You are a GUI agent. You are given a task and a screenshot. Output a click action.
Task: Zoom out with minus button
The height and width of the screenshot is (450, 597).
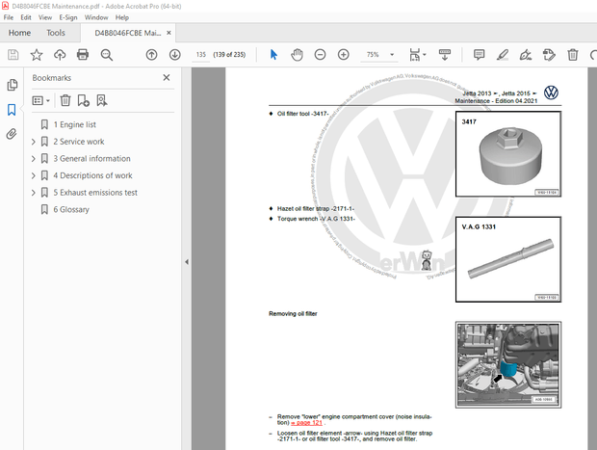[321, 55]
